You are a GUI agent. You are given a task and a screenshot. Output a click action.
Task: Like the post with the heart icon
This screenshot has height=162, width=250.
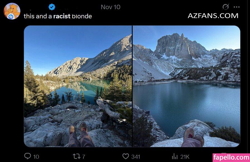tap(126, 156)
